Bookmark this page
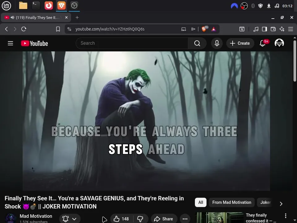This screenshot has width=297, height=223. click(x=58, y=29)
